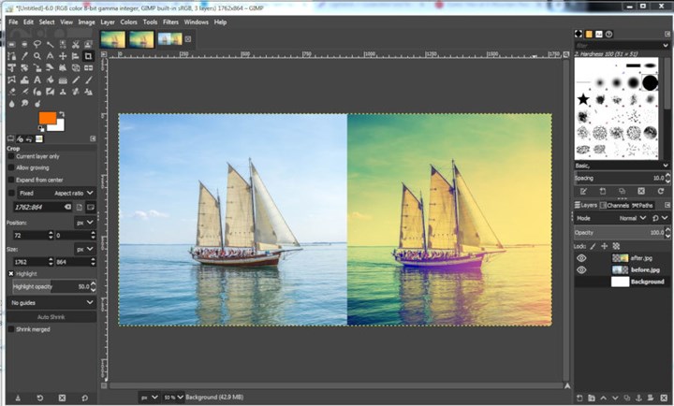Image resolution: width=674 pixels, height=406 pixels.
Task: Click the Auto Shrink button
Action: click(x=51, y=317)
